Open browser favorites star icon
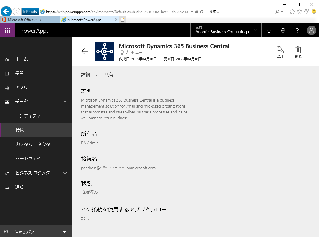Image resolution: width=319 pixels, height=237 pixels. (x=299, y=11)
